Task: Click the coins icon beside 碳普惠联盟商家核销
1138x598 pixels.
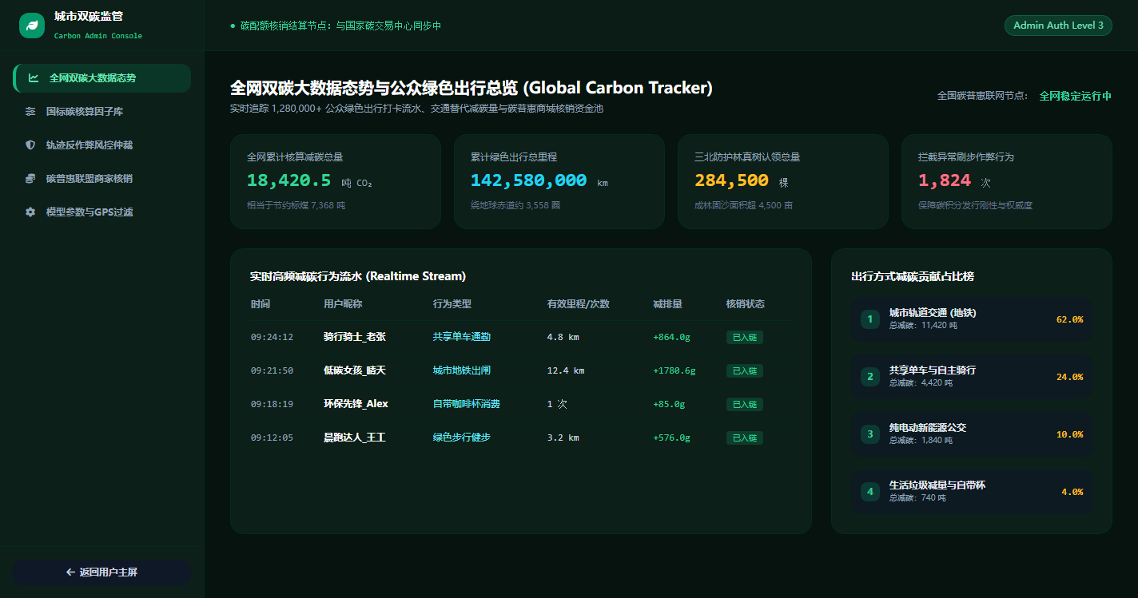Action: [30, 179]
